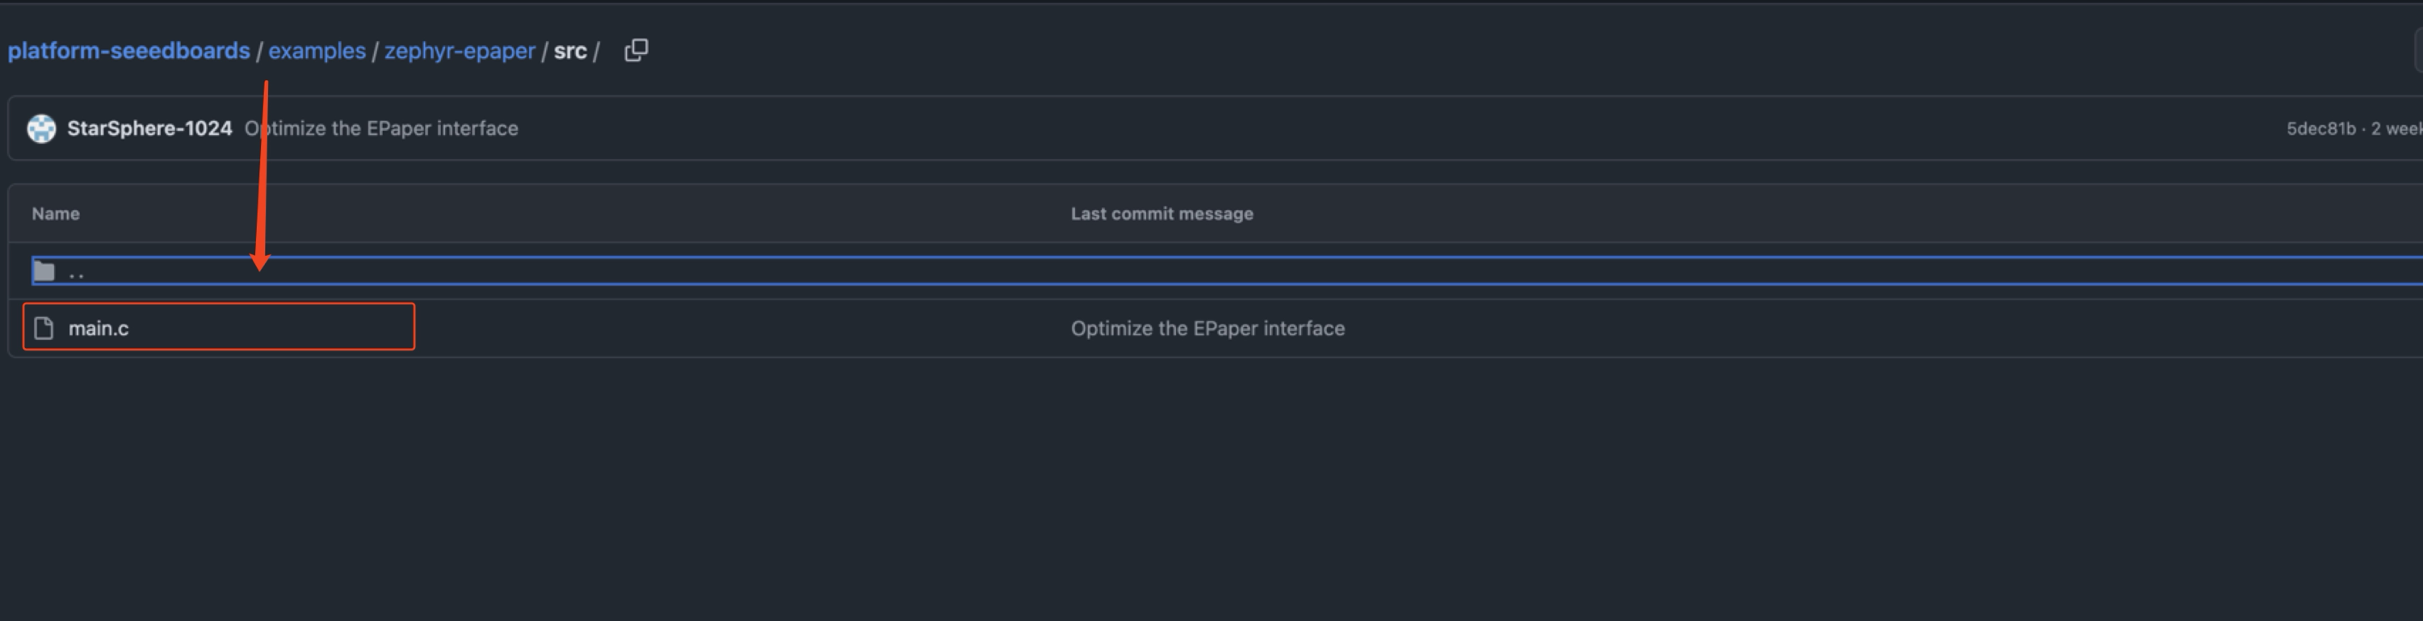Select the src breadcrumb segment

(570, 51)
